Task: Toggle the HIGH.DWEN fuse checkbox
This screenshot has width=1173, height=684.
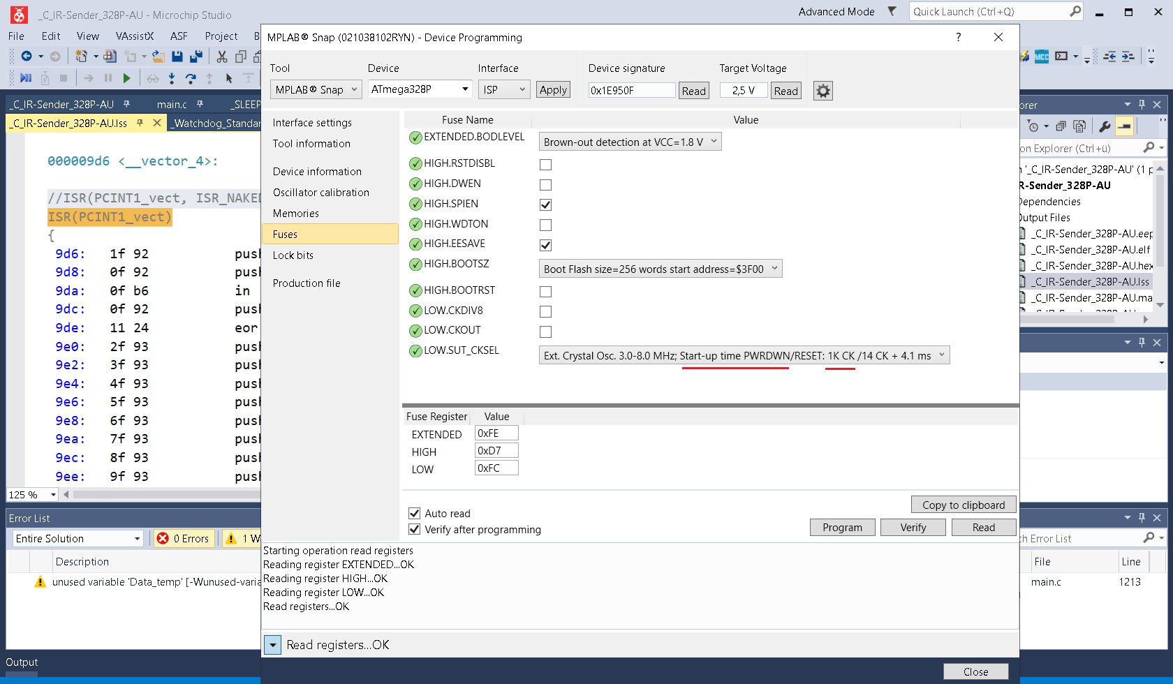Action: tap(546, 185)
